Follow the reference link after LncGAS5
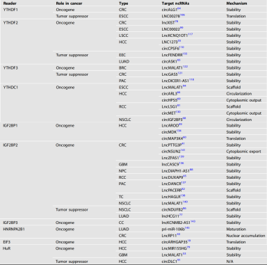The width and height of the screenshot is (267, 265). [x=180, y=73]
